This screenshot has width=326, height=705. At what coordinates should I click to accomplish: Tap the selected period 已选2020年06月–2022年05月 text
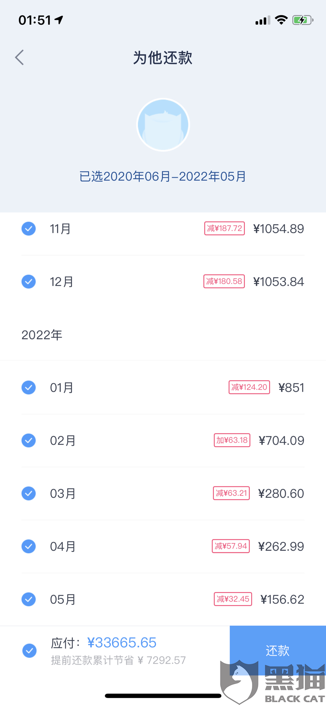pyautogui.click(x=163, y=177)
